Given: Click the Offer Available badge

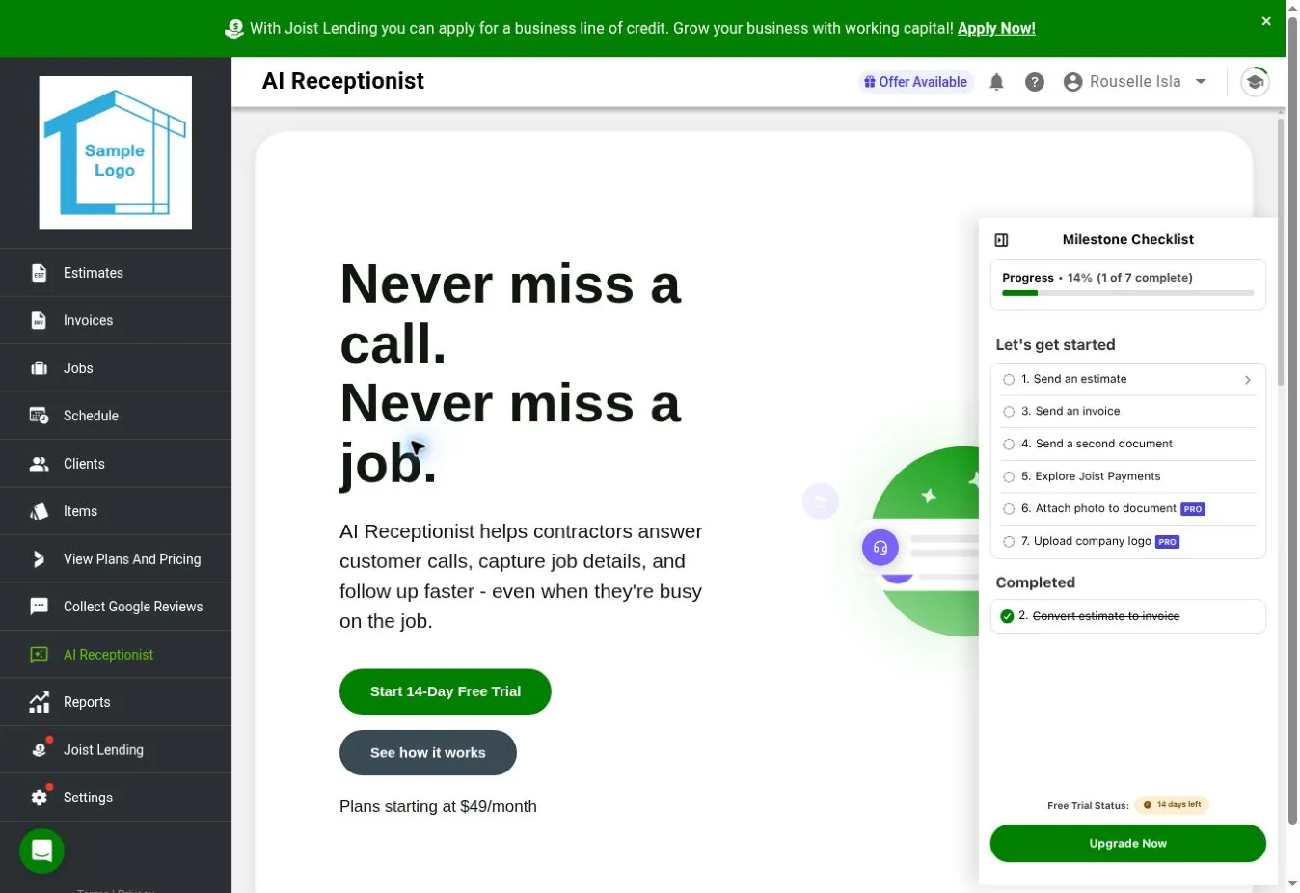Looking at the screenshot, I should tap(916, 82).
